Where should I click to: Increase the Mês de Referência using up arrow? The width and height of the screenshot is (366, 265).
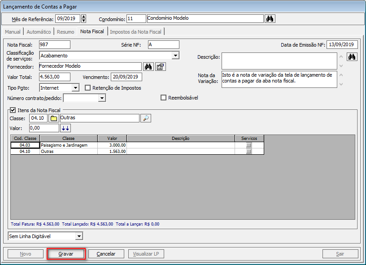click(83, 17)
